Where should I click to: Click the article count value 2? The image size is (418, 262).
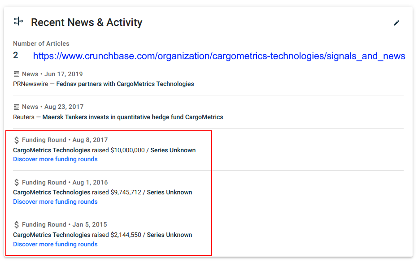click(16, 56)
